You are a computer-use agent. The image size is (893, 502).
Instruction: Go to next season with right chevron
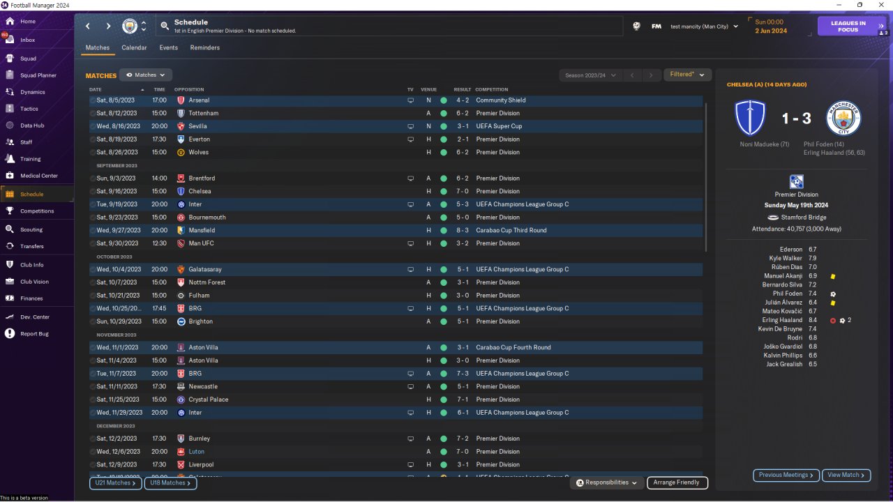[651, 75]
